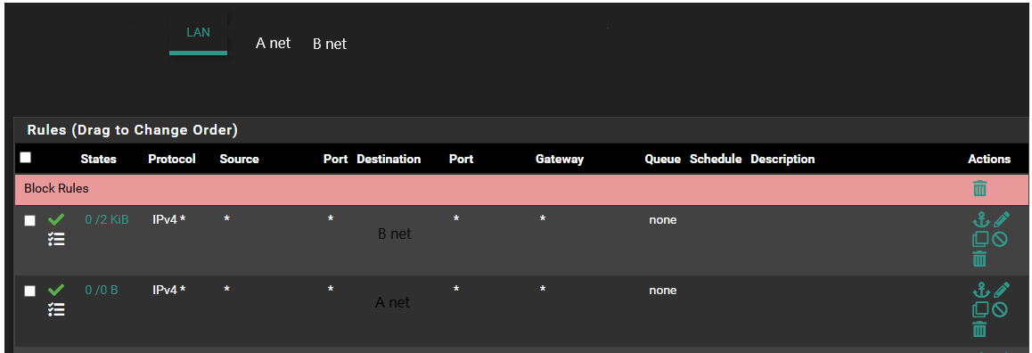Copy the A net destination rule
Viewport: 1032px width, 353px height.
(x=980, y=309)
